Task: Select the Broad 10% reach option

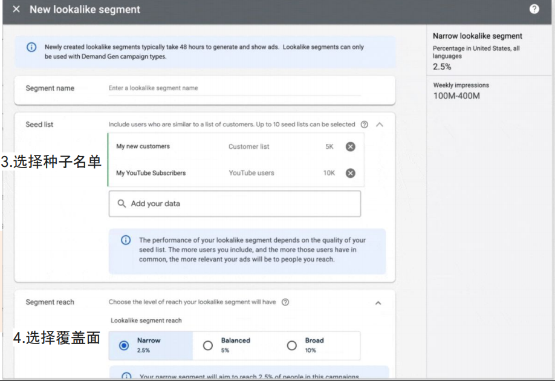Action: click(x=292, y=345)
